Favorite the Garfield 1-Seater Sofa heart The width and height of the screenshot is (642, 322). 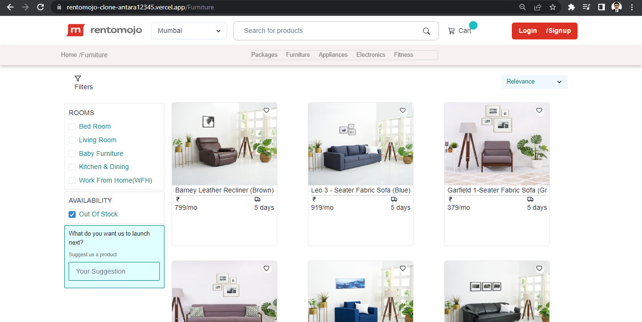539,110
